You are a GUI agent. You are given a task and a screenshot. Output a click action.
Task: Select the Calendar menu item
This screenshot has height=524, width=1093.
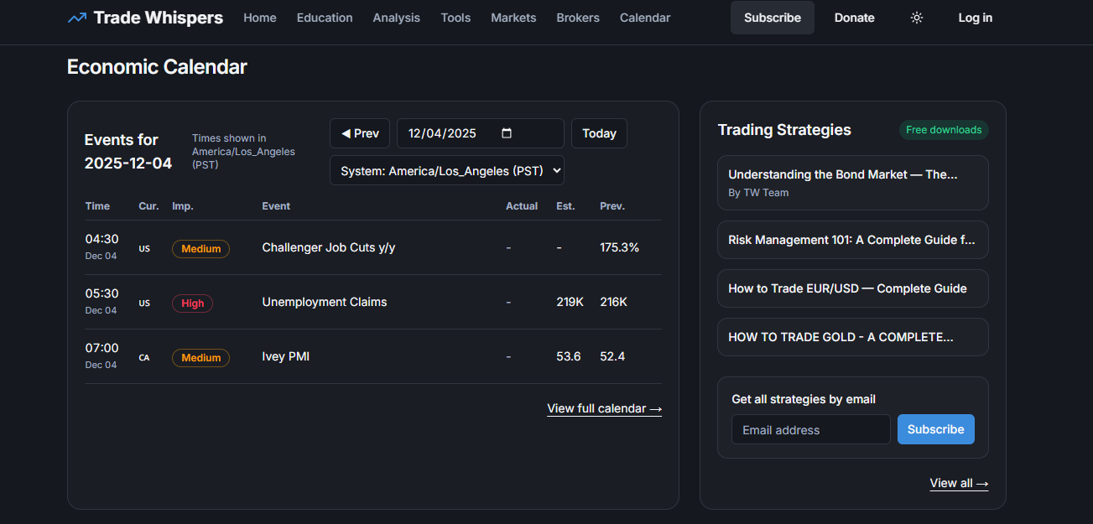[x=644, y=17]
